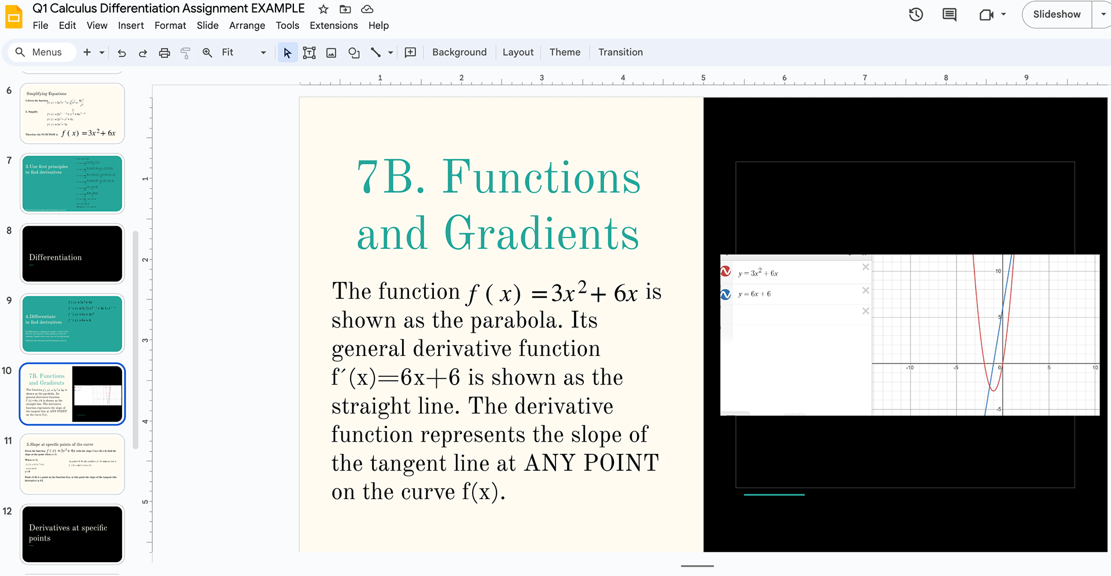The height and width of the screenshot is (576, 1111).
Task: Click the Desmos graph image on slide
Action: click(910, 335)
